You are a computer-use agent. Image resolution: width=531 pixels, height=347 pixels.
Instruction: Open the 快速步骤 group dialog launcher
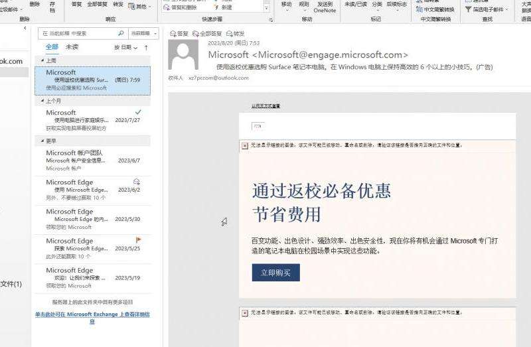point(271,21)
